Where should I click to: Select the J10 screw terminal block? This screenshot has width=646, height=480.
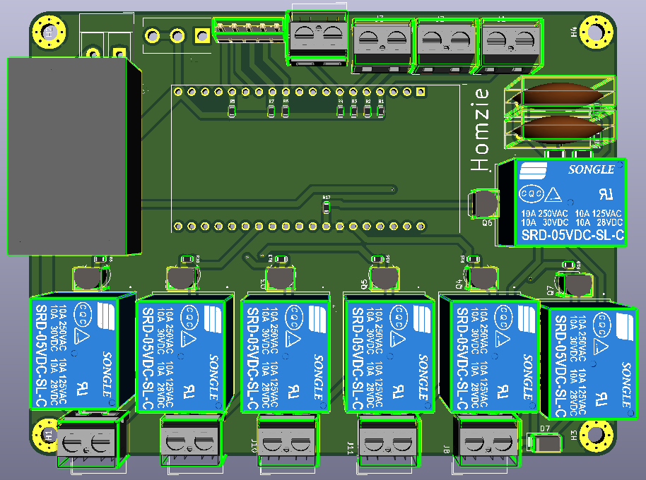click(288, 441)
